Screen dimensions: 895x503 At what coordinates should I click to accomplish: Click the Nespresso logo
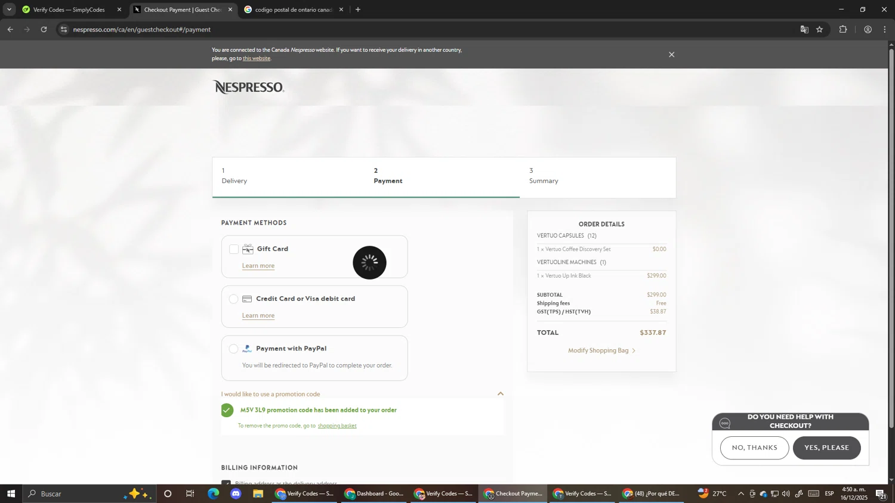click(x=248, y=87)
